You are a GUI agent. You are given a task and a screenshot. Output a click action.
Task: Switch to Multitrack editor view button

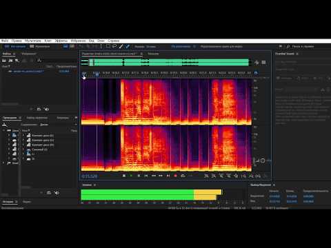coord(40,46)
